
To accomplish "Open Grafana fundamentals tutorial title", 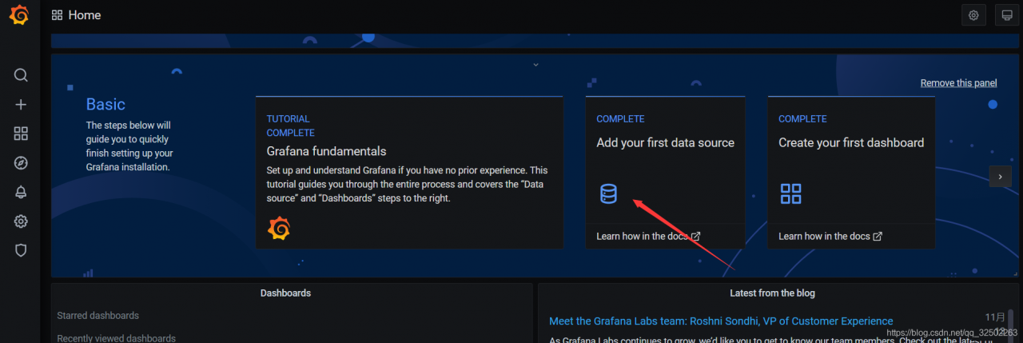I will point(326,151).
